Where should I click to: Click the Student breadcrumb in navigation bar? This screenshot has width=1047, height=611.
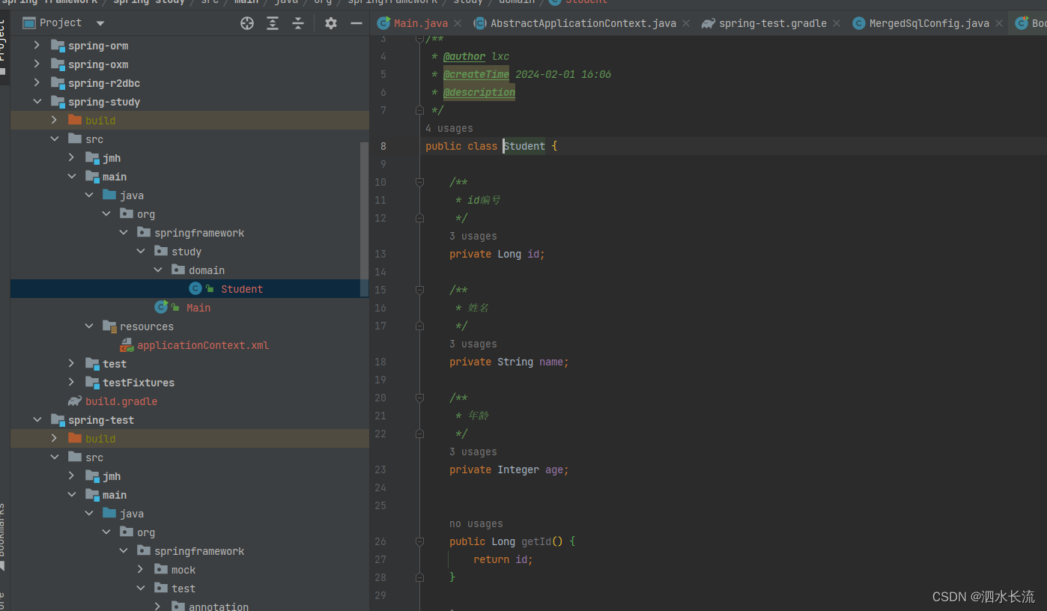[x=579, y=2]
